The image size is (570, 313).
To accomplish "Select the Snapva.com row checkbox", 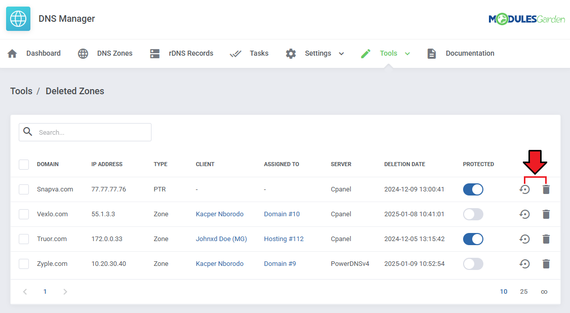I will [24, 189].
